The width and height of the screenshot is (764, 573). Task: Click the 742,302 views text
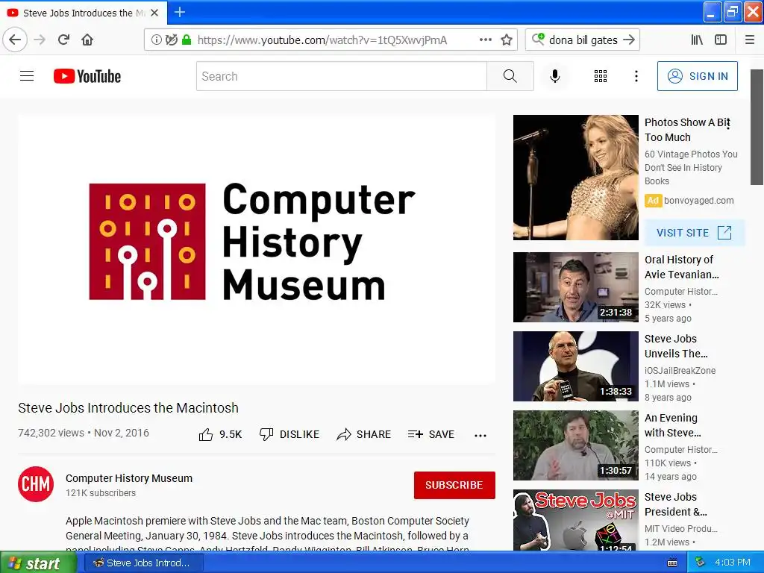pos(51,433)
